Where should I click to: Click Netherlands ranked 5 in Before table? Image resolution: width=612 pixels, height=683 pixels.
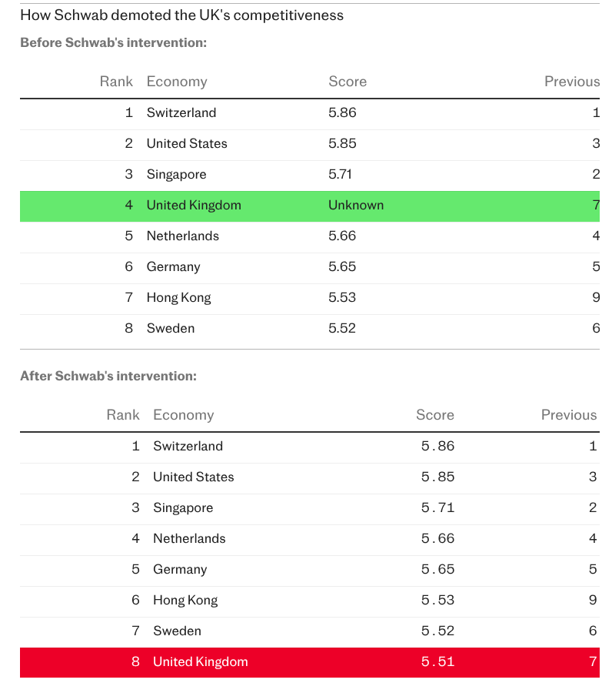[183, 236]
